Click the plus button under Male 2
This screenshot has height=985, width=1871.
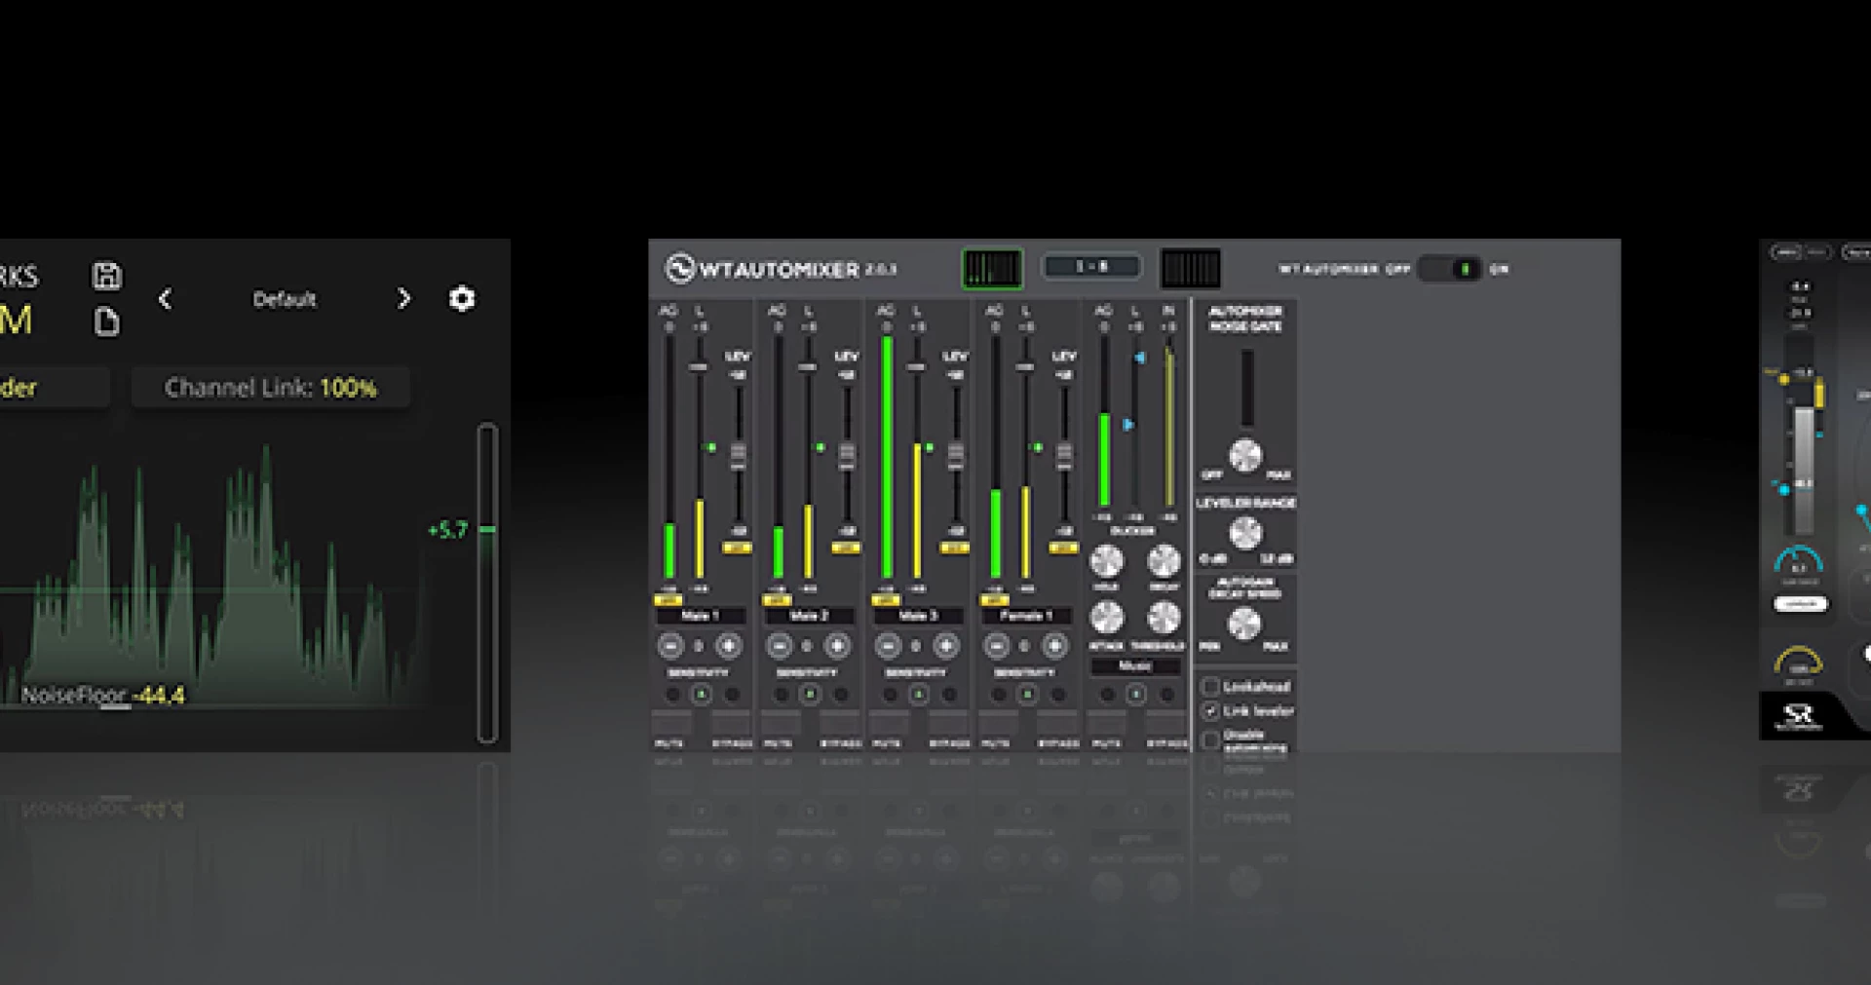pos(837,646)
